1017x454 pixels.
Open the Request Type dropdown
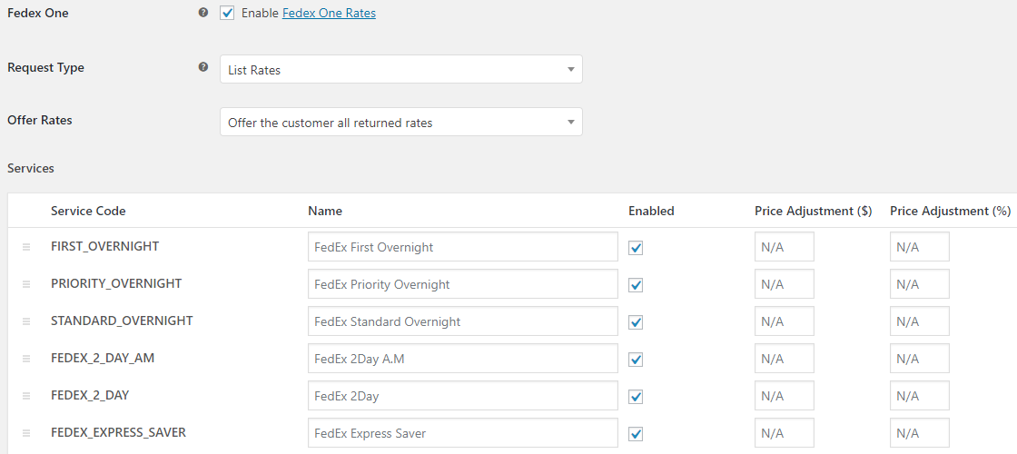click(400, 69)
